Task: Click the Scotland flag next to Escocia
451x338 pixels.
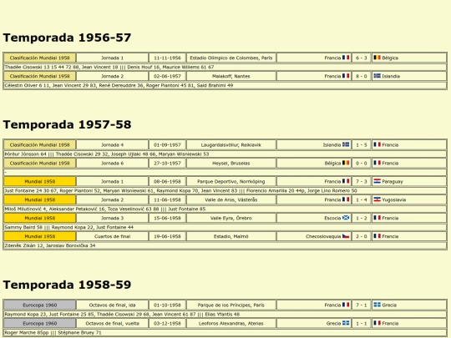Action: (x=346, y=218)
